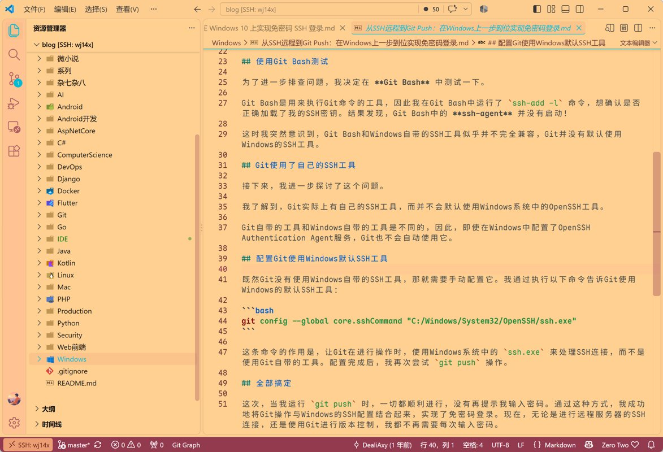Toggle secondary side bar visibility
The image size is (663, 452).
(580, 9)
